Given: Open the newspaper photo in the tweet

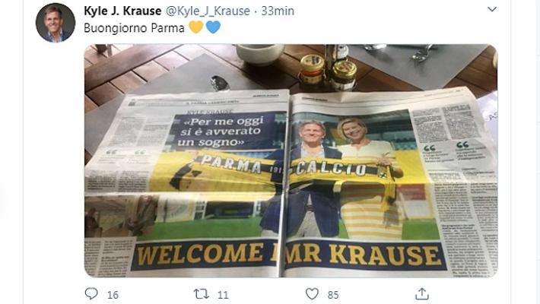Looking at the screenshot, I should (291, 160).
